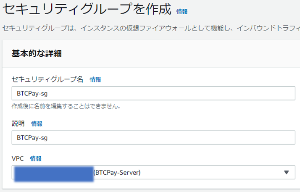The image size is (300, 192).
Task: Click the 作成後に名前を編集することはできません hint text
Action: click(x=66, y=106)
